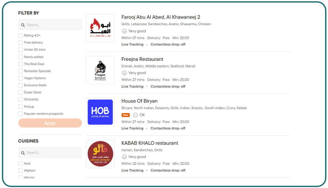328x188 pixels.
Task: Click the magnifier icon in Cuisines search
Action: [23, 153]
